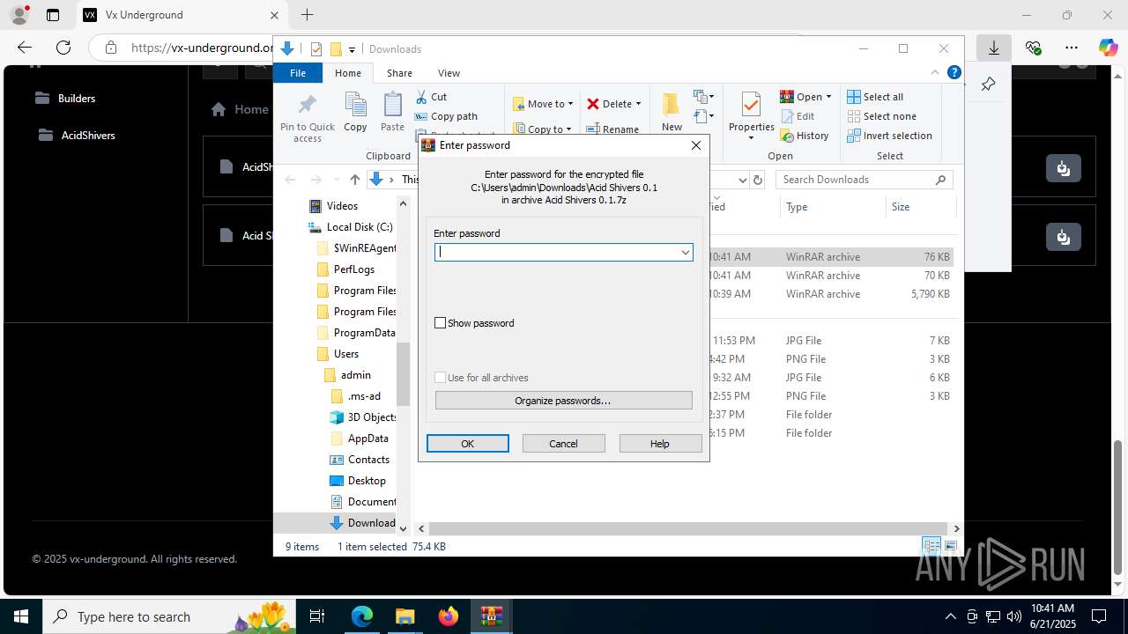This screenshot has width=1128, height=634.
Task: Download the first AcidShivers file on vx-underground
Action: pyautogui.click(x=1064, y=167)
